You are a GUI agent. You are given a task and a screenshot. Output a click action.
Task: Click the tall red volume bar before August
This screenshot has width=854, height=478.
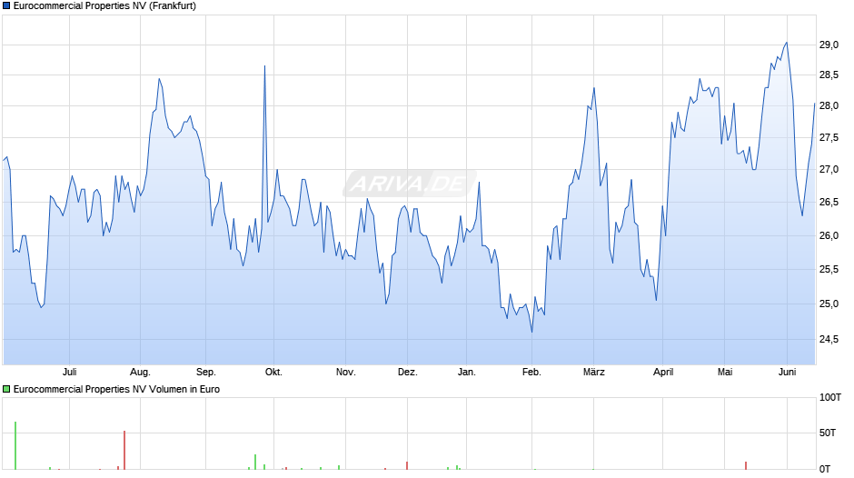coord(124,450)
